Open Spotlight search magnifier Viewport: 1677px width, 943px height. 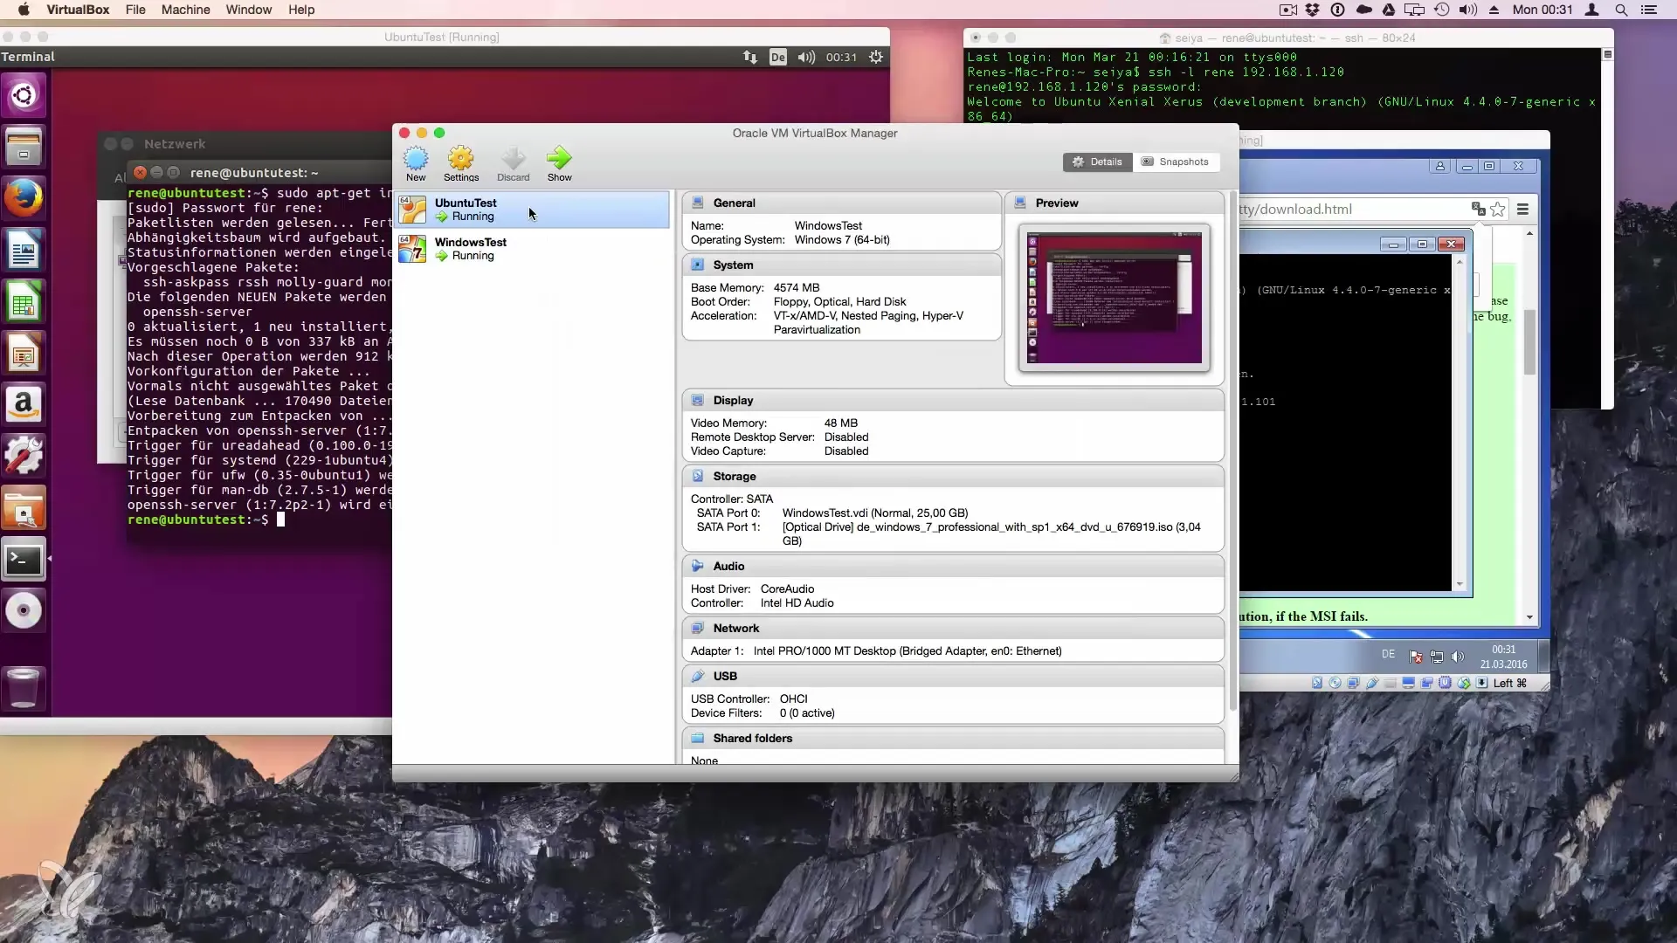[1621, 10]
